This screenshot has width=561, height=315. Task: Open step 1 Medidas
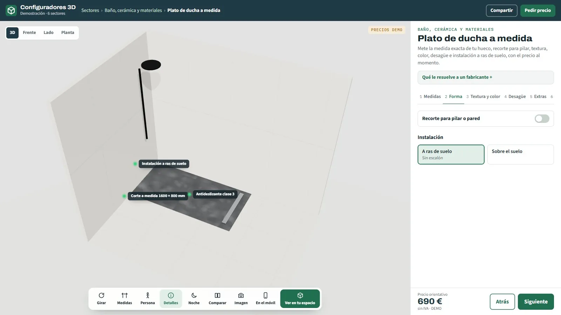pos(430,97)
